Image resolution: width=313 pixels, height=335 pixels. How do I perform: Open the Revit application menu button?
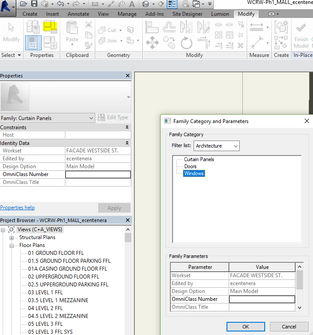coord(7,7)
